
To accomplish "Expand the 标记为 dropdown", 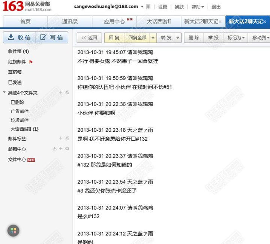I will coord(236,37).
